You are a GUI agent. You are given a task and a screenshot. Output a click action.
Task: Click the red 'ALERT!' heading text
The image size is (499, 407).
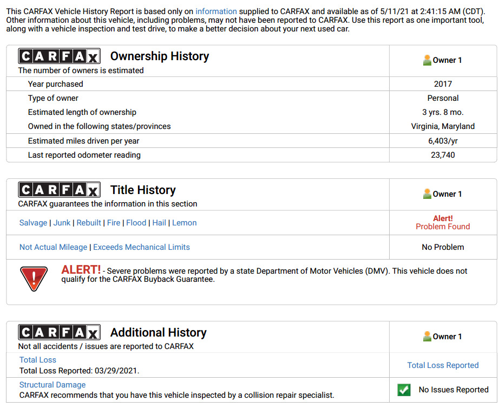(81, 270)
